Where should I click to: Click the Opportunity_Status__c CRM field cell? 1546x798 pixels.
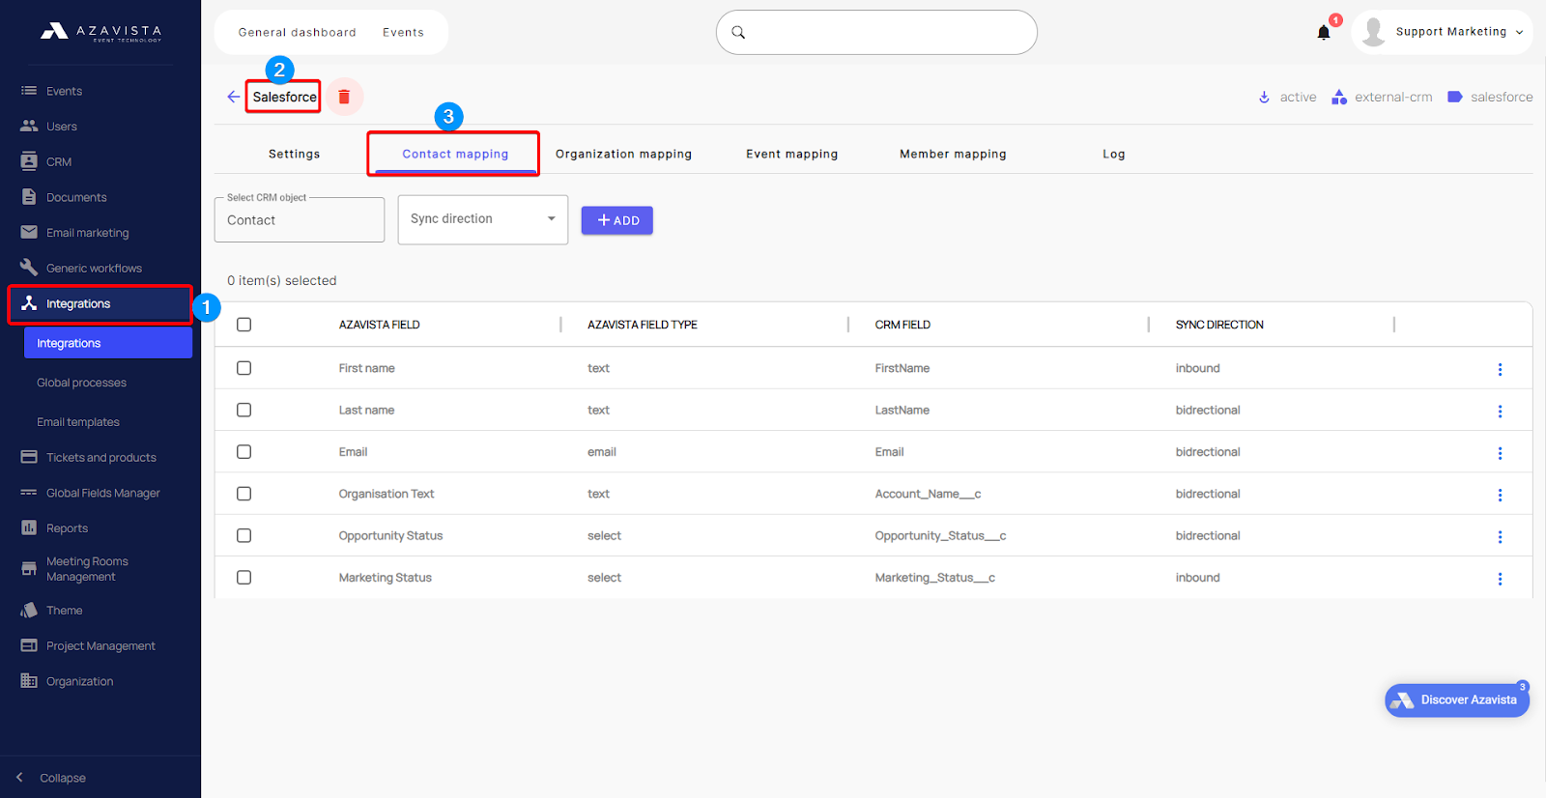pos(940,535)
